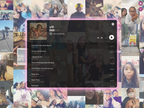The image size is (144, 108).
Task: Click artists Ariana Grande, Zedd
Action: 37,76
